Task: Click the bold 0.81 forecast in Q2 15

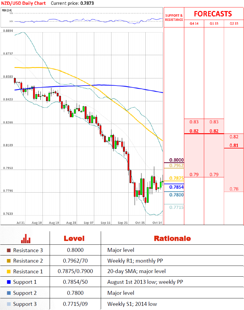Action: pyautogui.click(x=234, y=145)
